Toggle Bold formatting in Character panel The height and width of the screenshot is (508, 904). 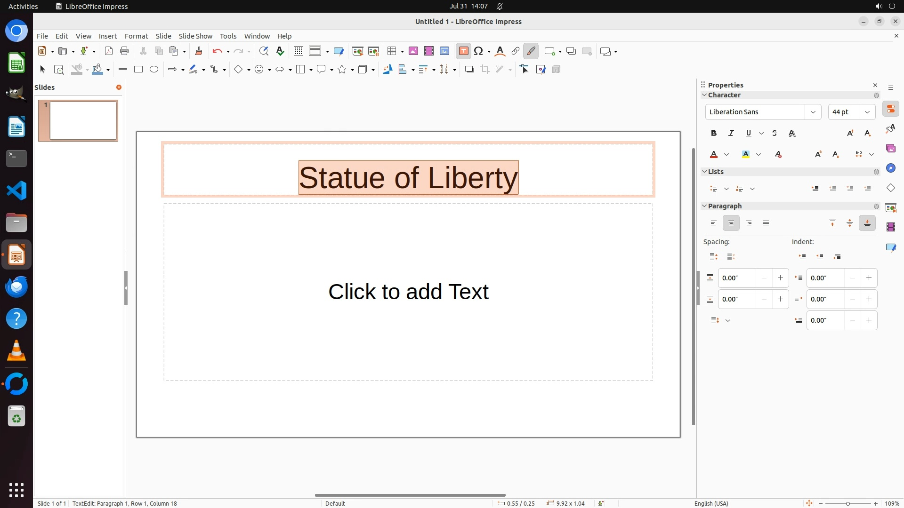[x=714, y=134]
